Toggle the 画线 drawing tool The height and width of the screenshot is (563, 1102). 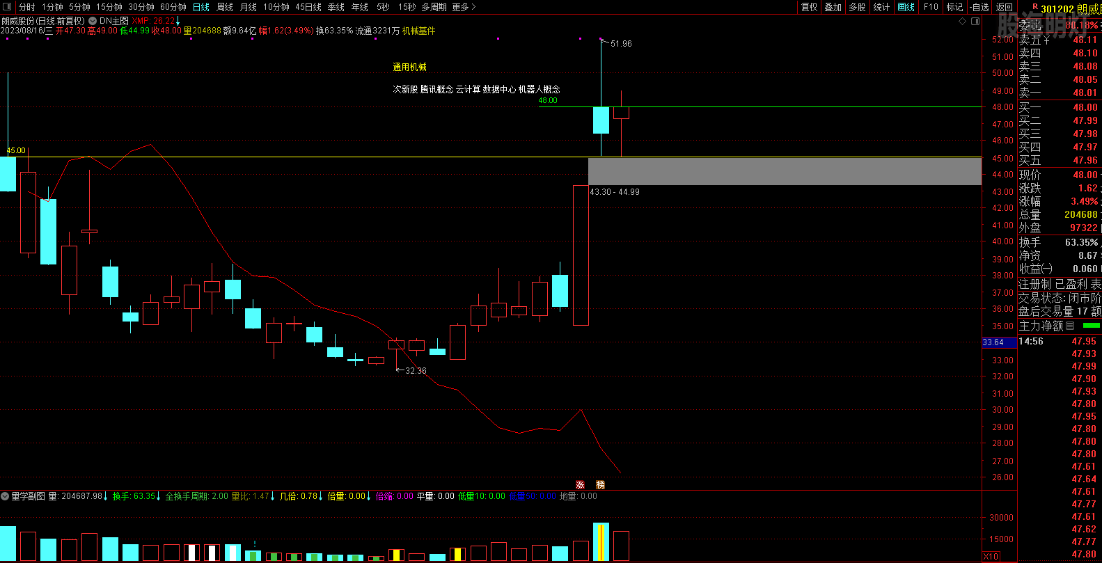[x=906, y=7]
